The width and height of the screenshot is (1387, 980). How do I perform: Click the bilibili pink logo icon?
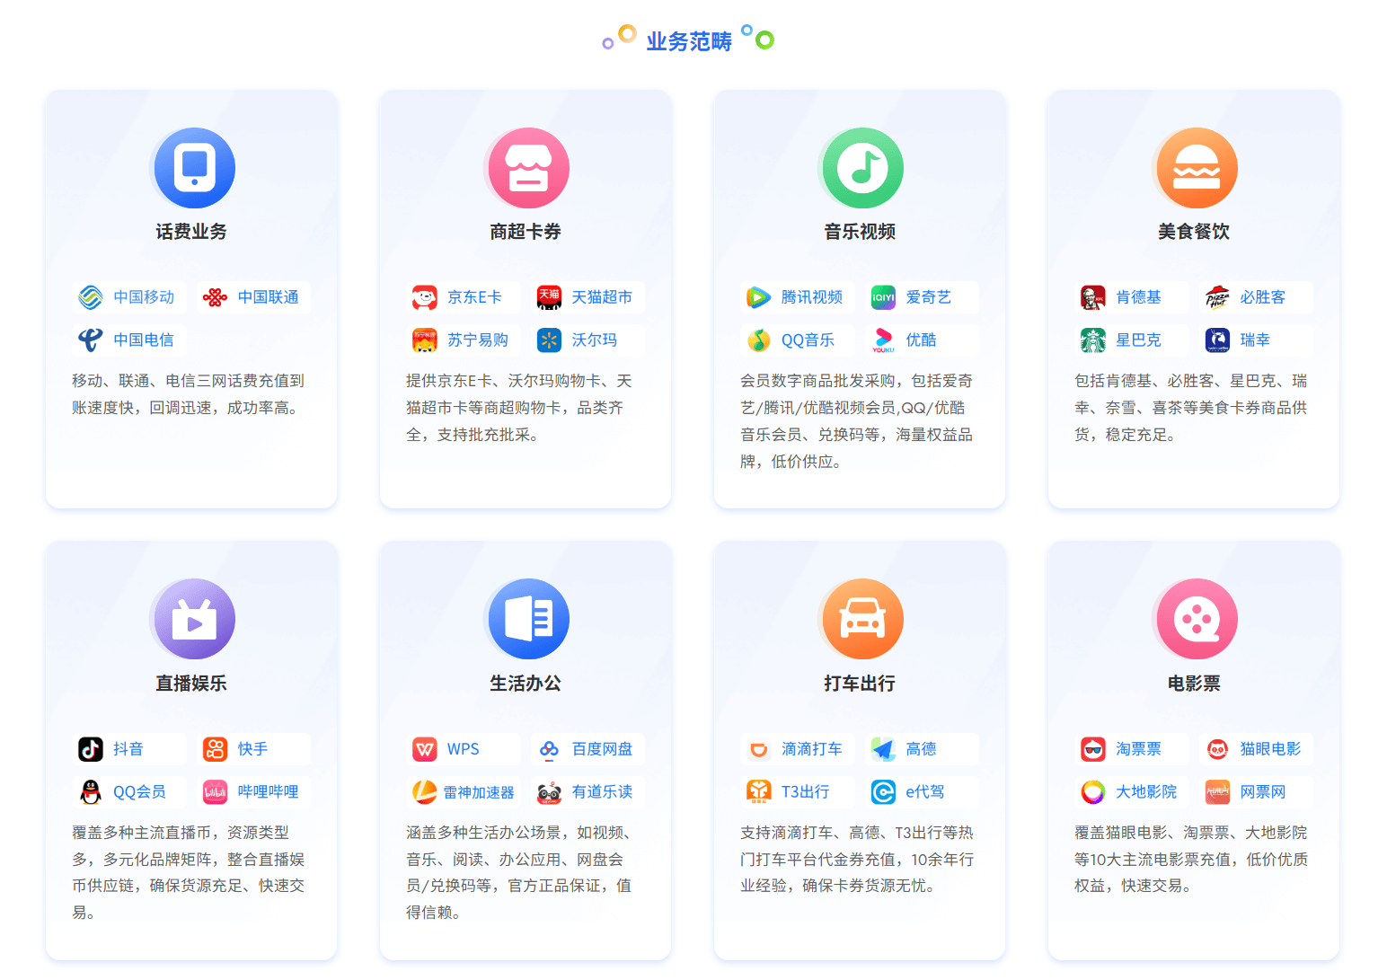215,792
